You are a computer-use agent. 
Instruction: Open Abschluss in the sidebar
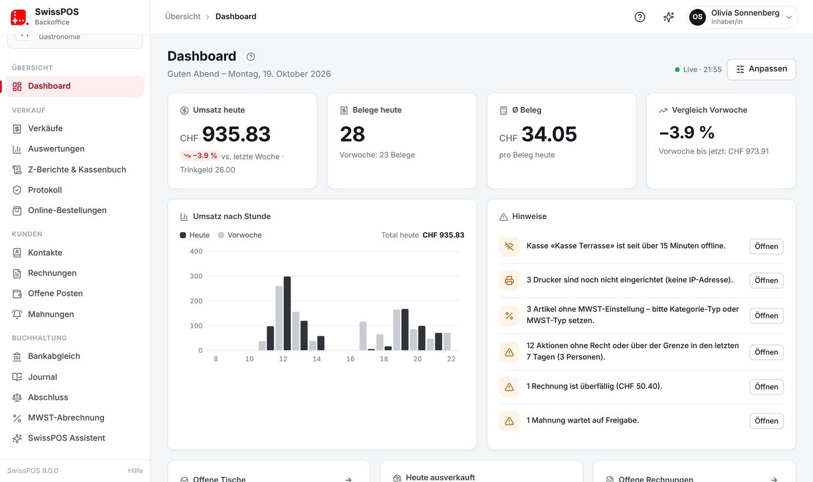[75, 397]
